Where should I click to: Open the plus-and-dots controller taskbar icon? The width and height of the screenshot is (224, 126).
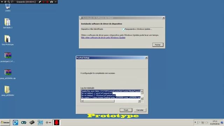[x=48, y=122]
